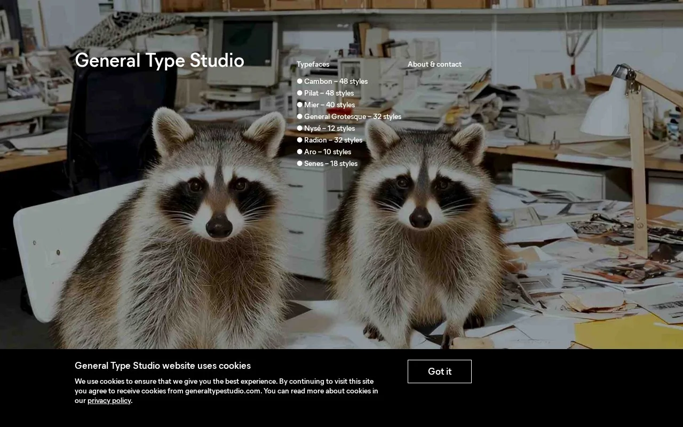Open the General Type Studio home logo
Viewport: 683px width, 427px height.
click(x=160, y=60)
